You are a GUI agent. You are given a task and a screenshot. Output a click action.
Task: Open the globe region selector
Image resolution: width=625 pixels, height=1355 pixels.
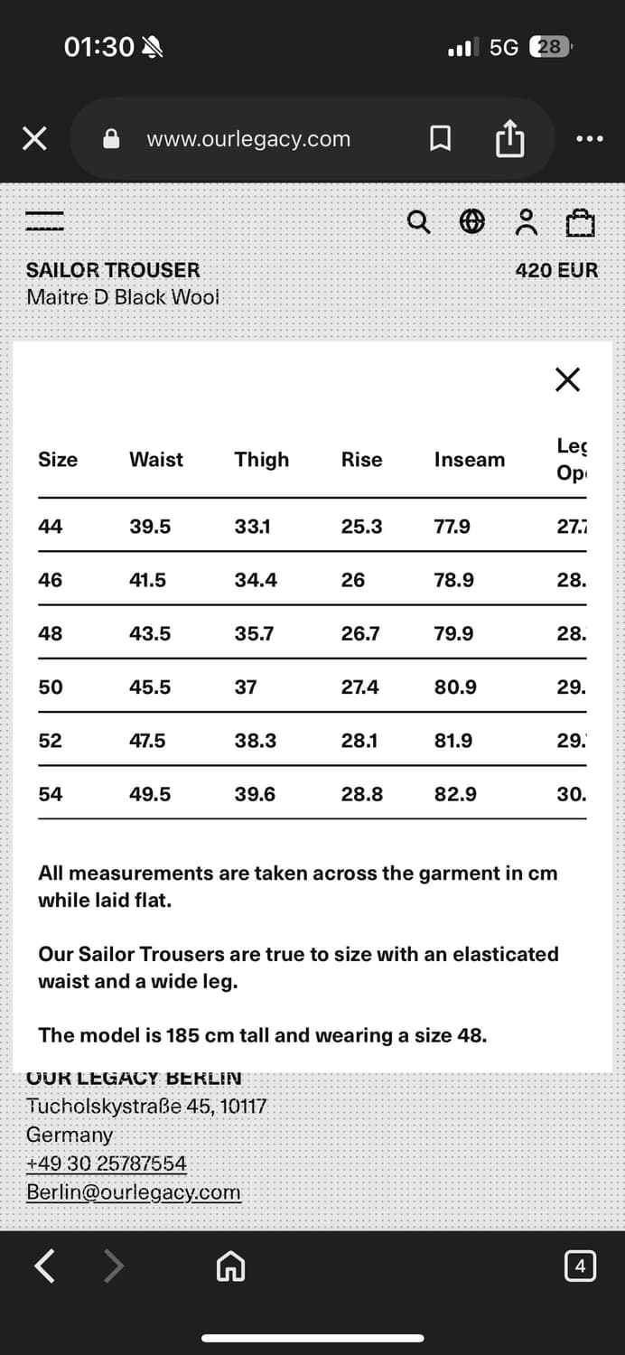[x=472, y=221]
